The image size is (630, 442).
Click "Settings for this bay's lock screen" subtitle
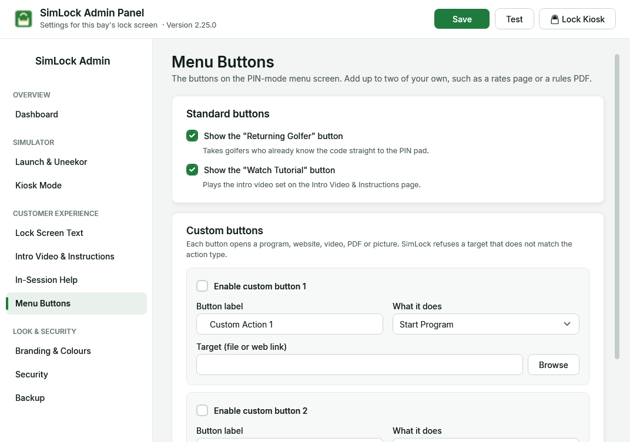(99, 25)
